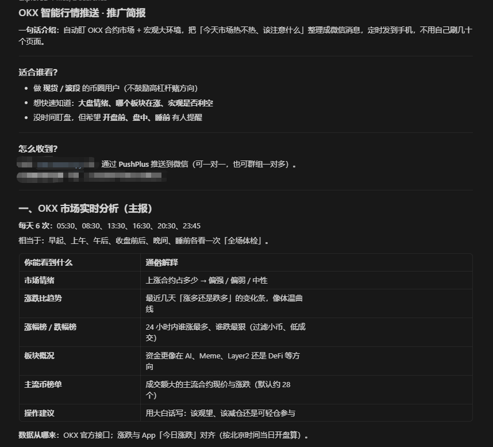
Task: Select the cell describing '像体温曲线'
Action: tap(306, 303)
